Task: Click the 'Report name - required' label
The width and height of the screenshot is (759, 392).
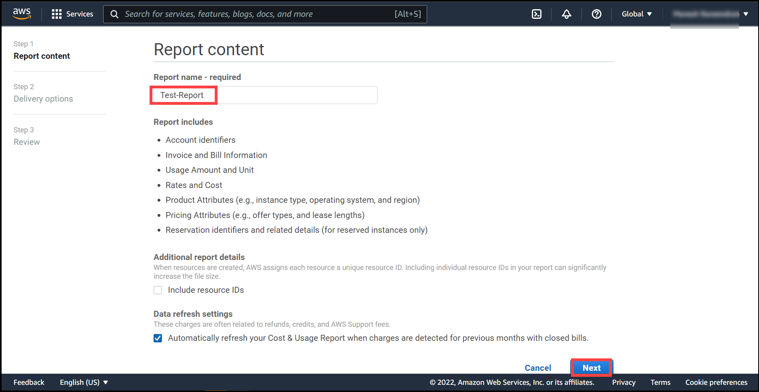Action: point(197,77)
